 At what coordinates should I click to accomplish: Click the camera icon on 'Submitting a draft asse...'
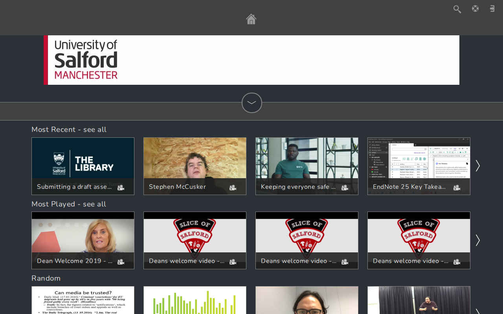121,187
